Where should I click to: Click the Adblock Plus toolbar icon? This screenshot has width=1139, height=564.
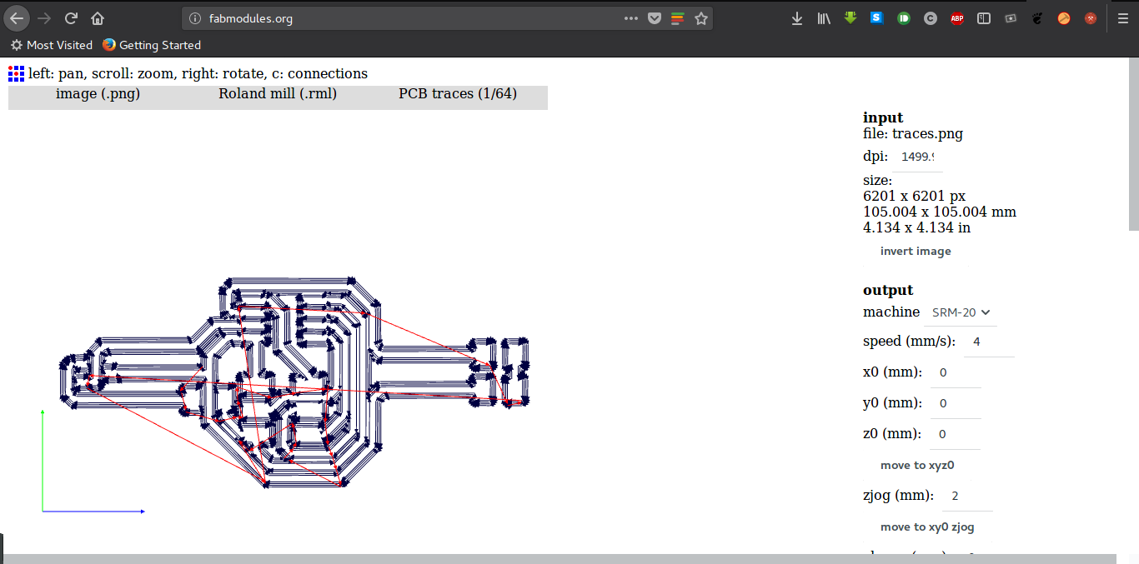[x=956, y=17]
